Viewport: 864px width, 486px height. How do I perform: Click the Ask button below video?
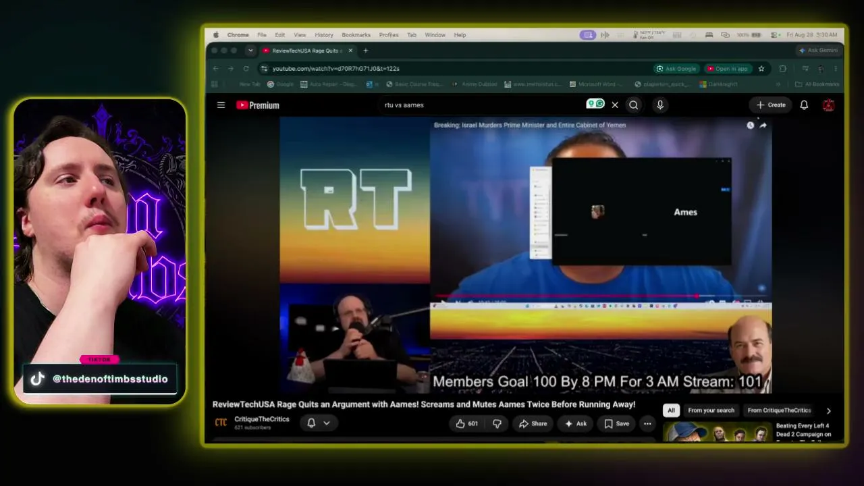(576, 424)
